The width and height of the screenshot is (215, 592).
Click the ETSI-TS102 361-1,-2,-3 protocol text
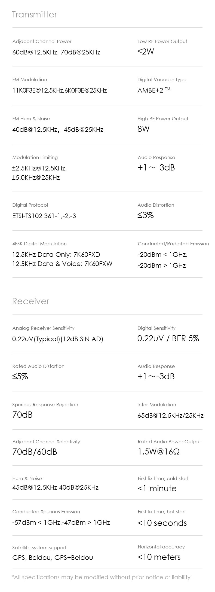point(44,216)
